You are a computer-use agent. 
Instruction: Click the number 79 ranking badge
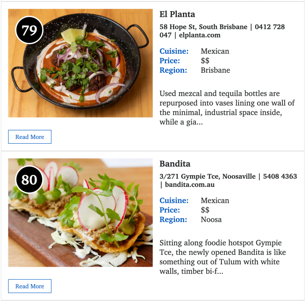pos(29,30)
